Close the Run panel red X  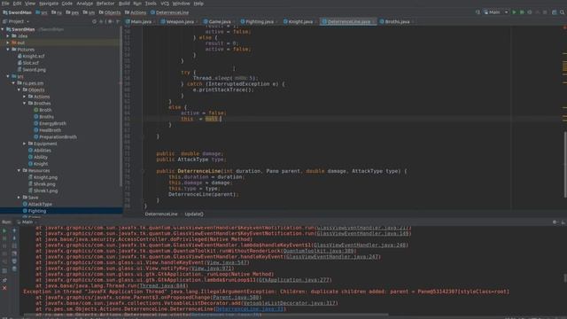4,288
